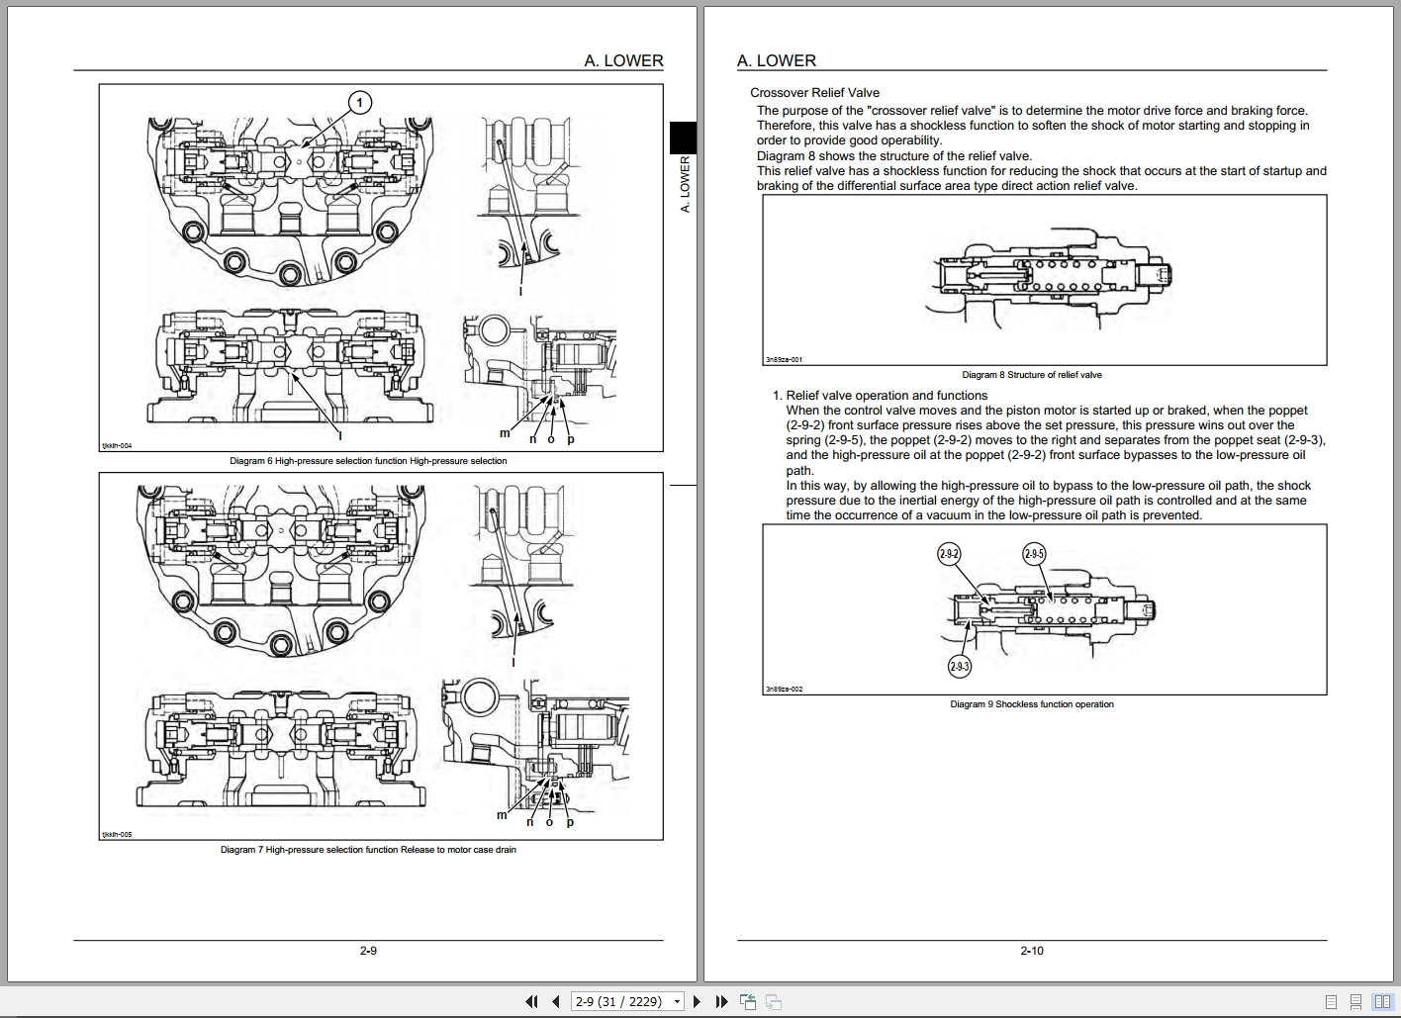Switch to single page layout view
1401x1018 pixels.
tap(1331, 1001)
